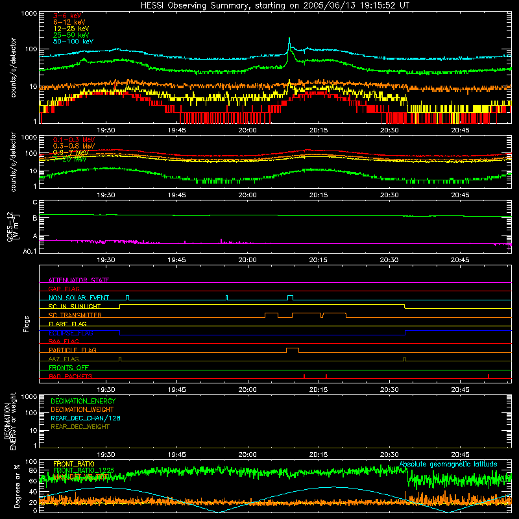Click the DECIMATION ENERGY or weight axis title

10,421
